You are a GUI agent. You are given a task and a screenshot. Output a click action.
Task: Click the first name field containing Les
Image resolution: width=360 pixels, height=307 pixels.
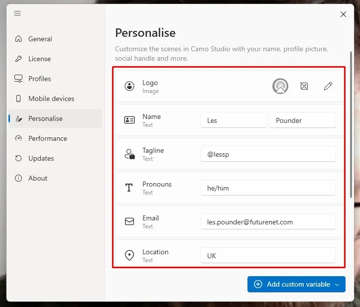click(x=234, y=120)
